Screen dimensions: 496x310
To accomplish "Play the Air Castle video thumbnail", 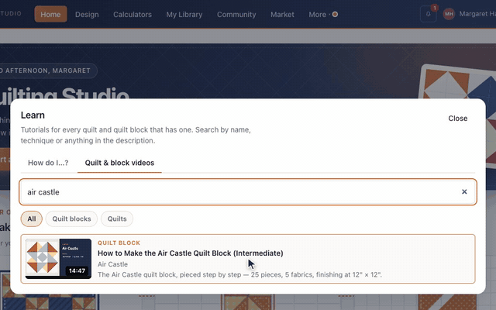I will coord(59,259).
